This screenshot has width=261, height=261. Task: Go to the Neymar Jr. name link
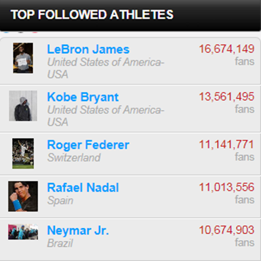coord(78,230)
